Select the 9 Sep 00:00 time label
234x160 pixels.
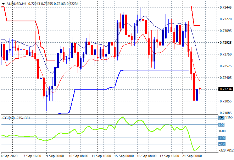[55, 156]
